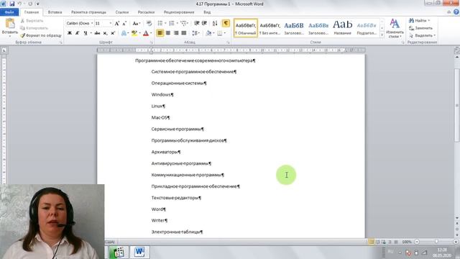Image resolution: width=460 pixels, height=259 pixels.
Task: Apply the red font color
Action: coord(146,33)
